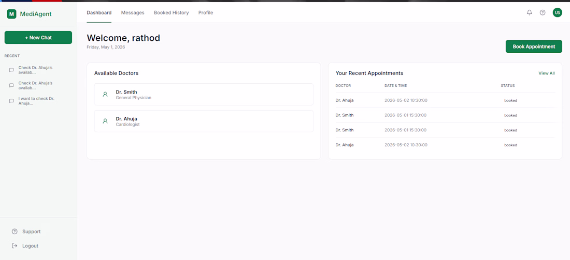Click the Support question mark icon in sidebar
The width and height of the screenshot is (570, 260).
[15, 232]
